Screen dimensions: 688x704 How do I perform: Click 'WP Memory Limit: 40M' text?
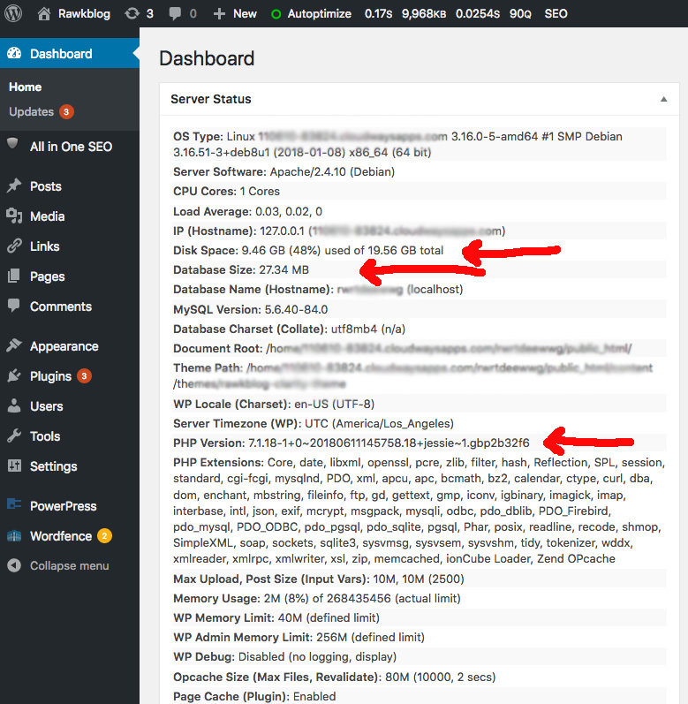pos(276,618)
